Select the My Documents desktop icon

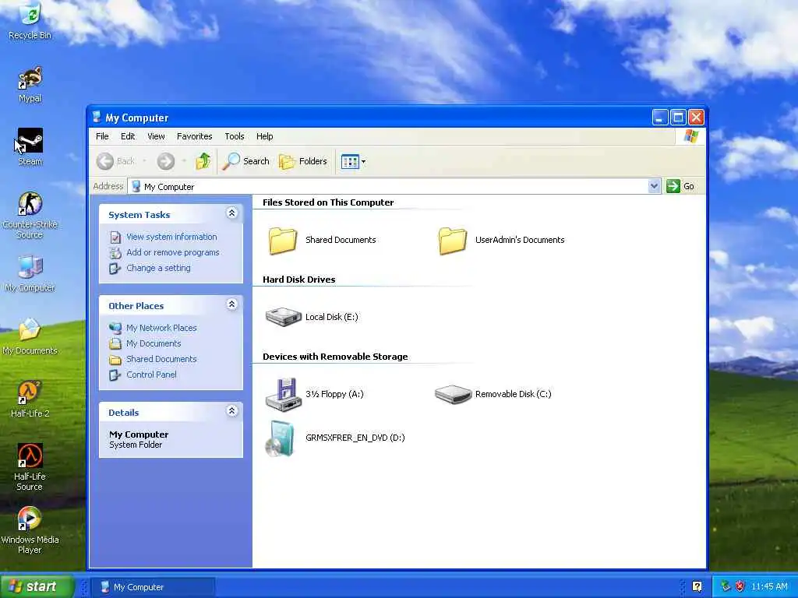click(30, 336)
